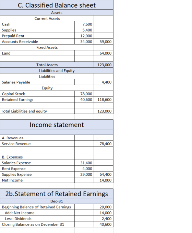This screenshot has width=192, height=233.
Task: Select the 'Less: Dividends' label cell
Action: pyautogui.click(x=37, y=219)
